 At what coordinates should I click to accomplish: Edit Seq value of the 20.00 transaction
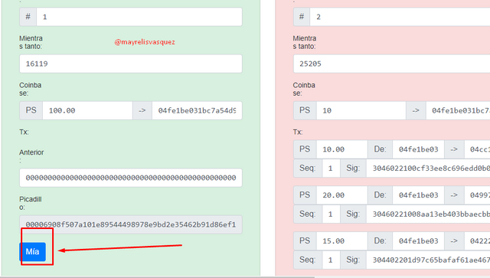pyautogui.click(x=331, y=214)
